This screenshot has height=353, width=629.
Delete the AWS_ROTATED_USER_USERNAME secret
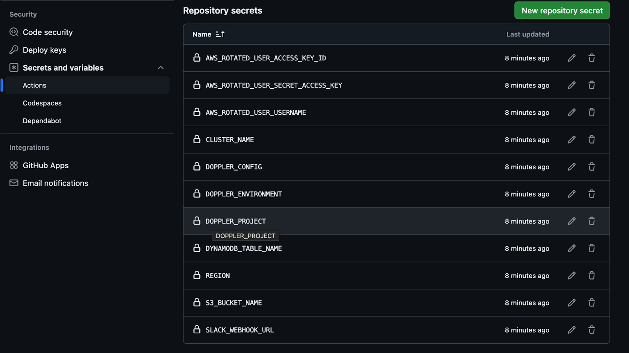tap(592, 113)
